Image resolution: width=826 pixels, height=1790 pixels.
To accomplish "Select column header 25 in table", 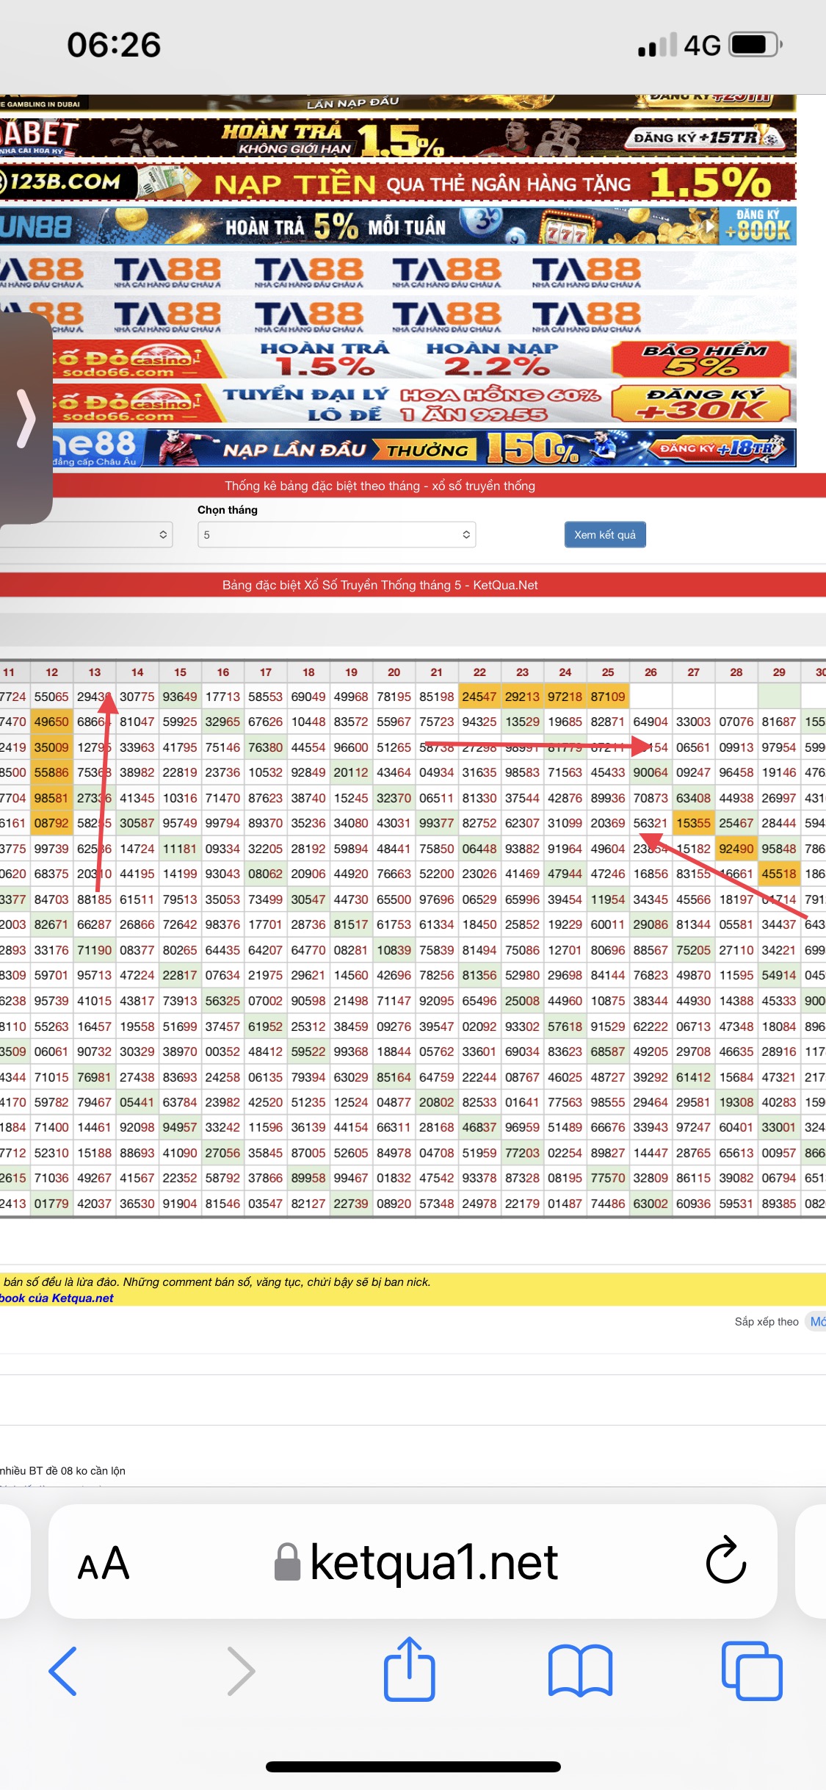I will click(608, 672).
